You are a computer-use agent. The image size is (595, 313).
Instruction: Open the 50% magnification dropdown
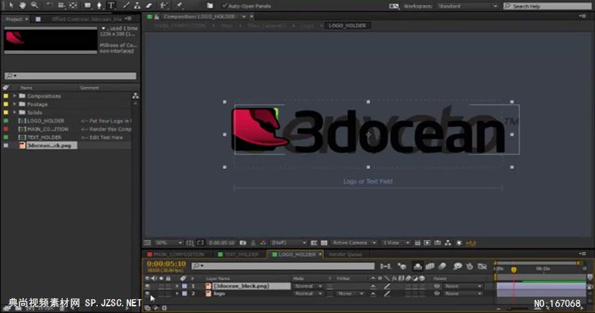pyautogui.click(x=169, y=243)
